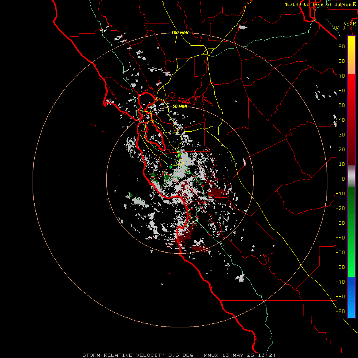Click the 30 knot label on the scale

pos(342,135)
